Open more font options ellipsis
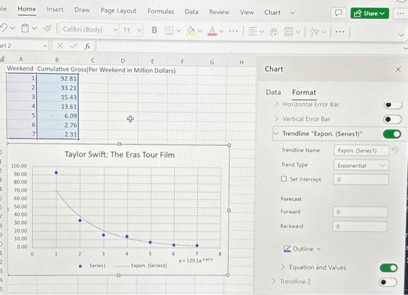 coord(233,31)
